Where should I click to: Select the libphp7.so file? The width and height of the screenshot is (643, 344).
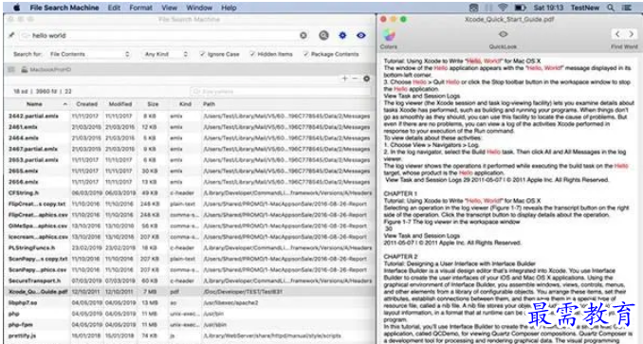[x=23, y=302]
